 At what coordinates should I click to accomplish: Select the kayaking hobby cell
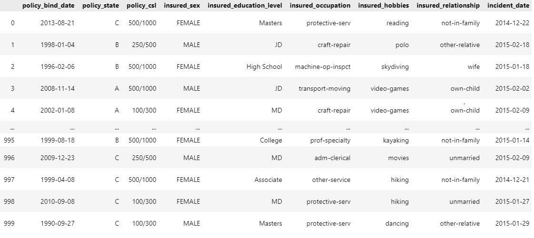[396, 141]
